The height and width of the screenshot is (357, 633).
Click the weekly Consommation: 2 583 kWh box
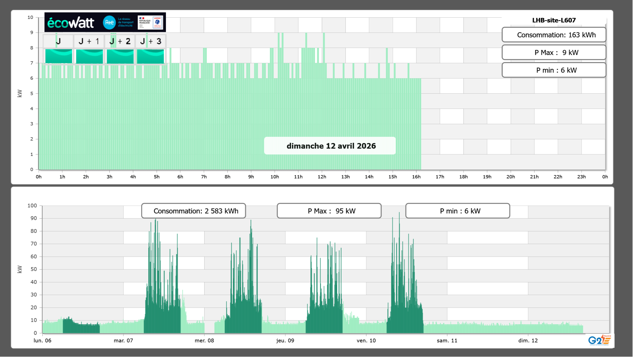194,211
